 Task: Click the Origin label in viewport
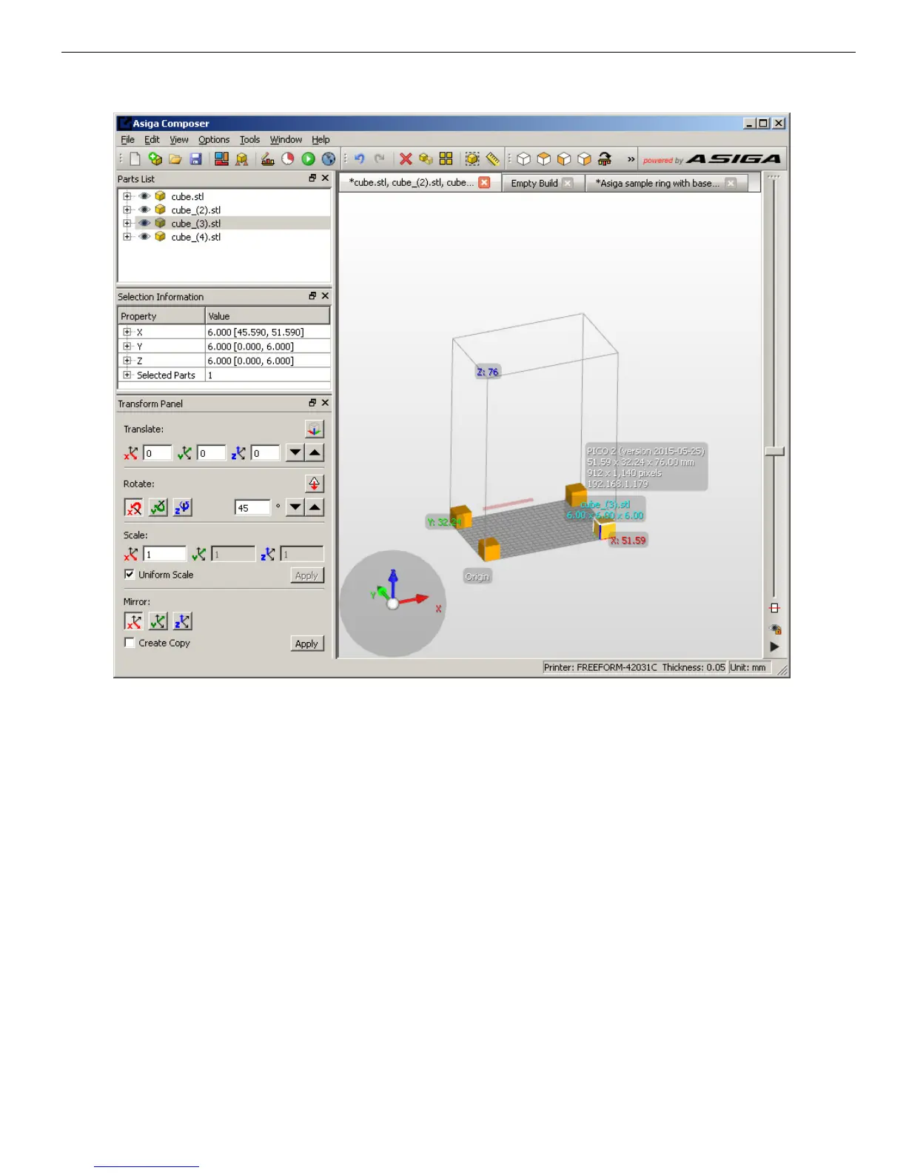477,577
